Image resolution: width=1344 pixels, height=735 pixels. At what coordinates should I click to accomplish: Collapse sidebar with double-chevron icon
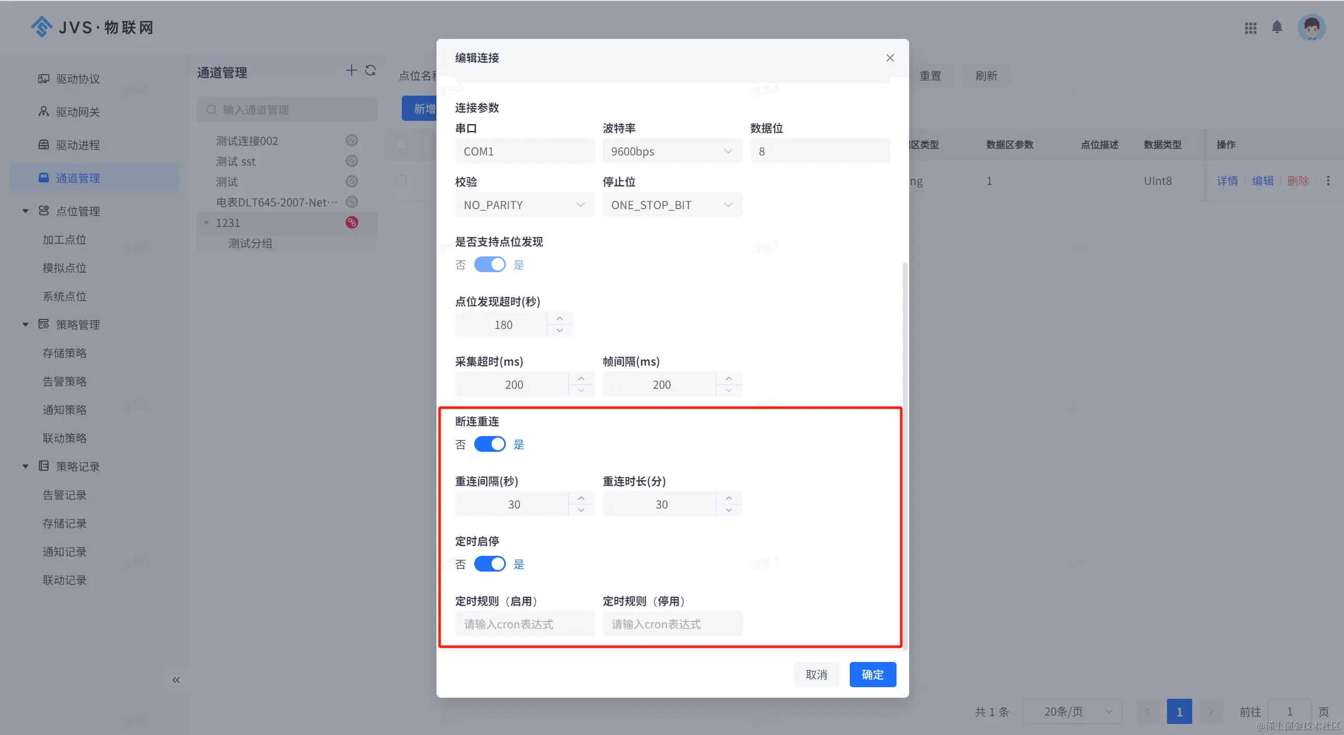coord(176,680)
